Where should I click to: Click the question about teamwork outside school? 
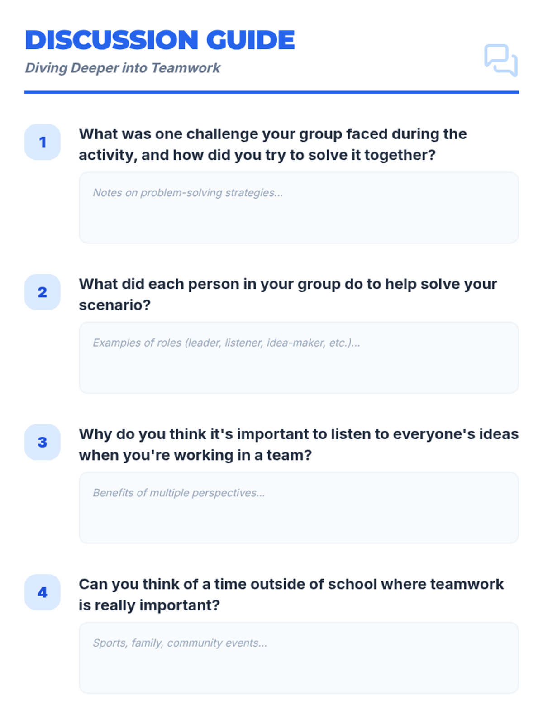(291, 595)
